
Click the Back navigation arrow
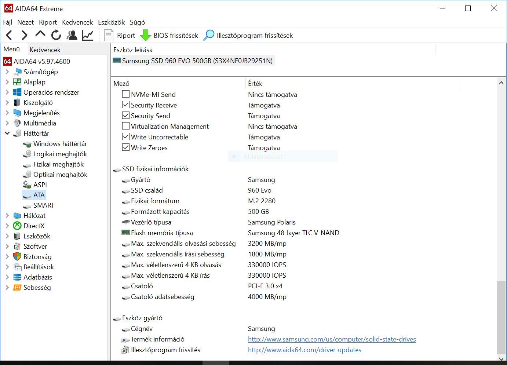[x=9, y=35]
